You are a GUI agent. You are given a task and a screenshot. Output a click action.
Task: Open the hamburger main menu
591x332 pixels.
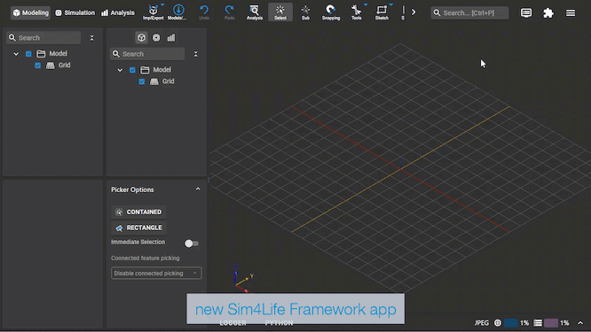point(571,12)
